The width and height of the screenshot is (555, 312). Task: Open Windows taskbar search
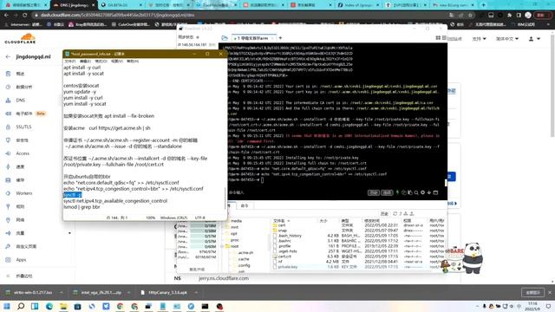tap(21, 306)
